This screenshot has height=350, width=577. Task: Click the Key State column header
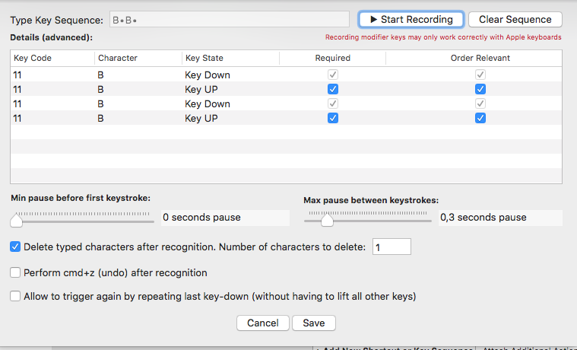click(228, 58)
